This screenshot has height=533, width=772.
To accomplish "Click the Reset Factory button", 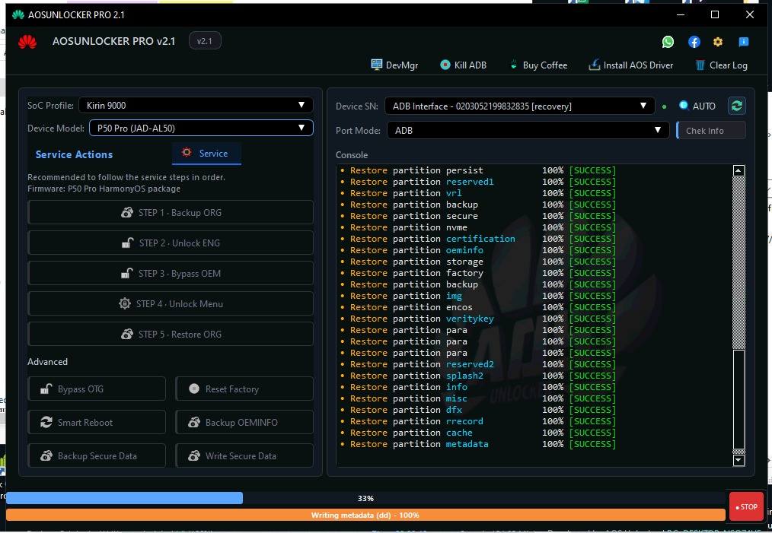I will (x=244, y=389).
